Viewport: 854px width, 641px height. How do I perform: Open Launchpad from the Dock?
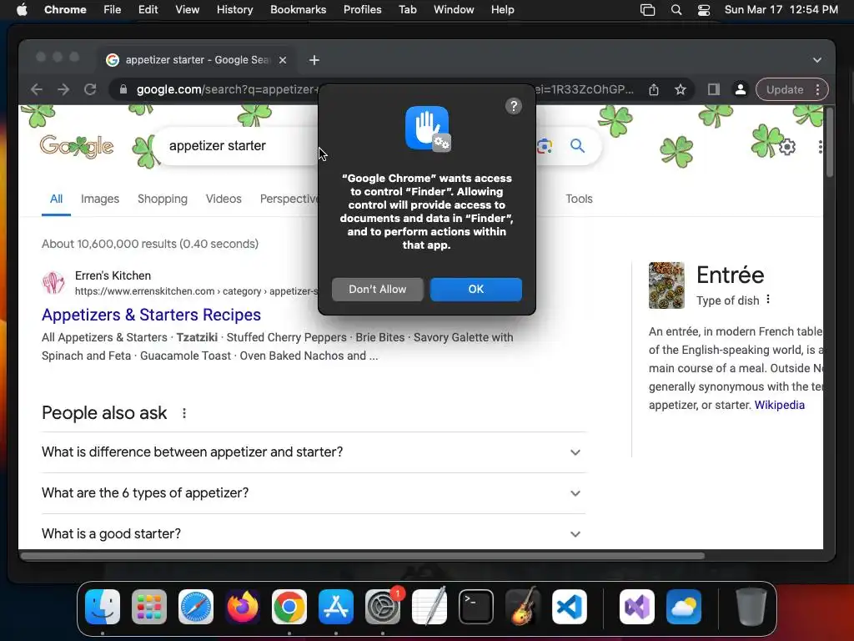(149, 607)
